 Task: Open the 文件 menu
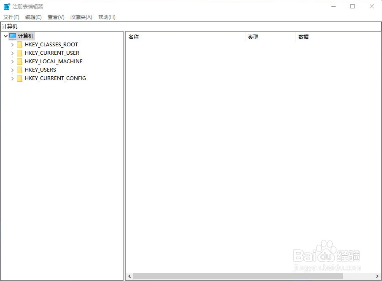pyautogui.click(x=11, y=17)
